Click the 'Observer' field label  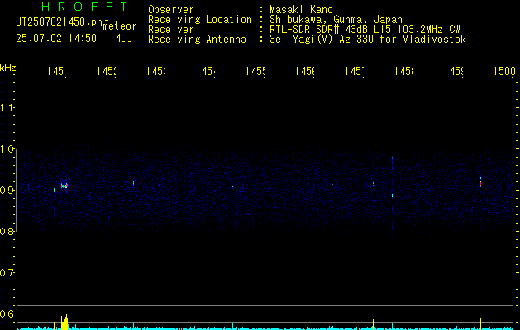171,9
